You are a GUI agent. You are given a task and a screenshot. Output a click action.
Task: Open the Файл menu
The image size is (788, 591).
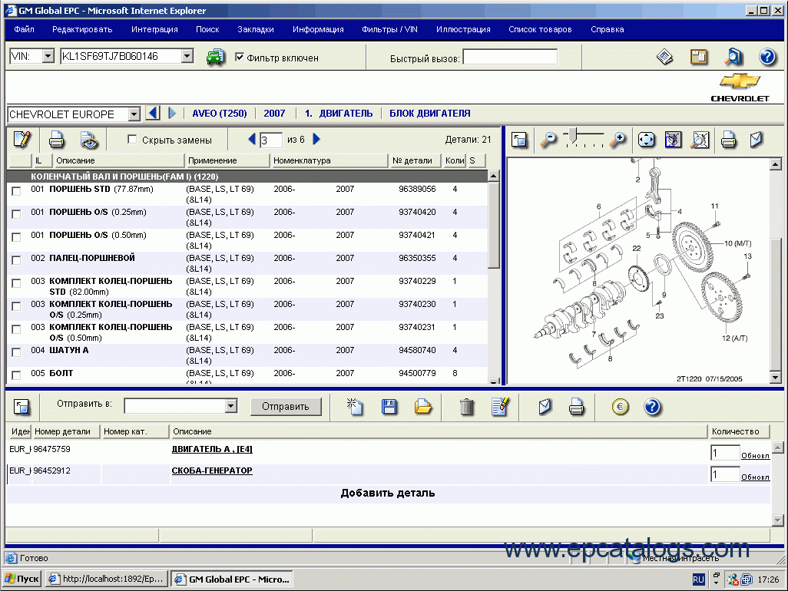[x=24, y=29]
